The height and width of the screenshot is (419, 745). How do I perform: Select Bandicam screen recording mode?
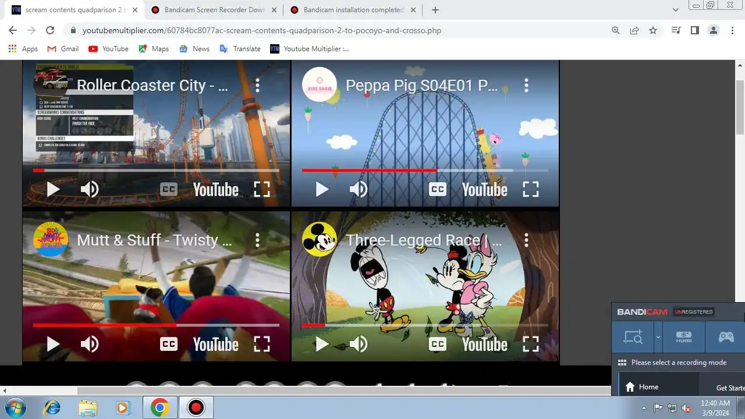633,337
